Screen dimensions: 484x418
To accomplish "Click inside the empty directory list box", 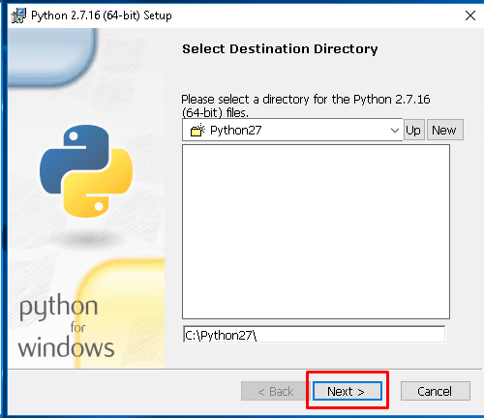I will 316,231.
